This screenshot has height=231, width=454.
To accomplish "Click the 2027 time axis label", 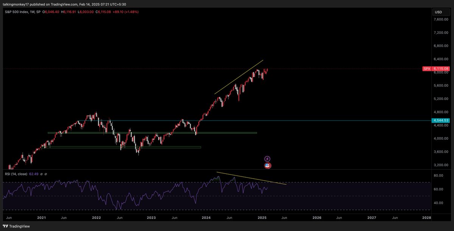I will [372, 218].
